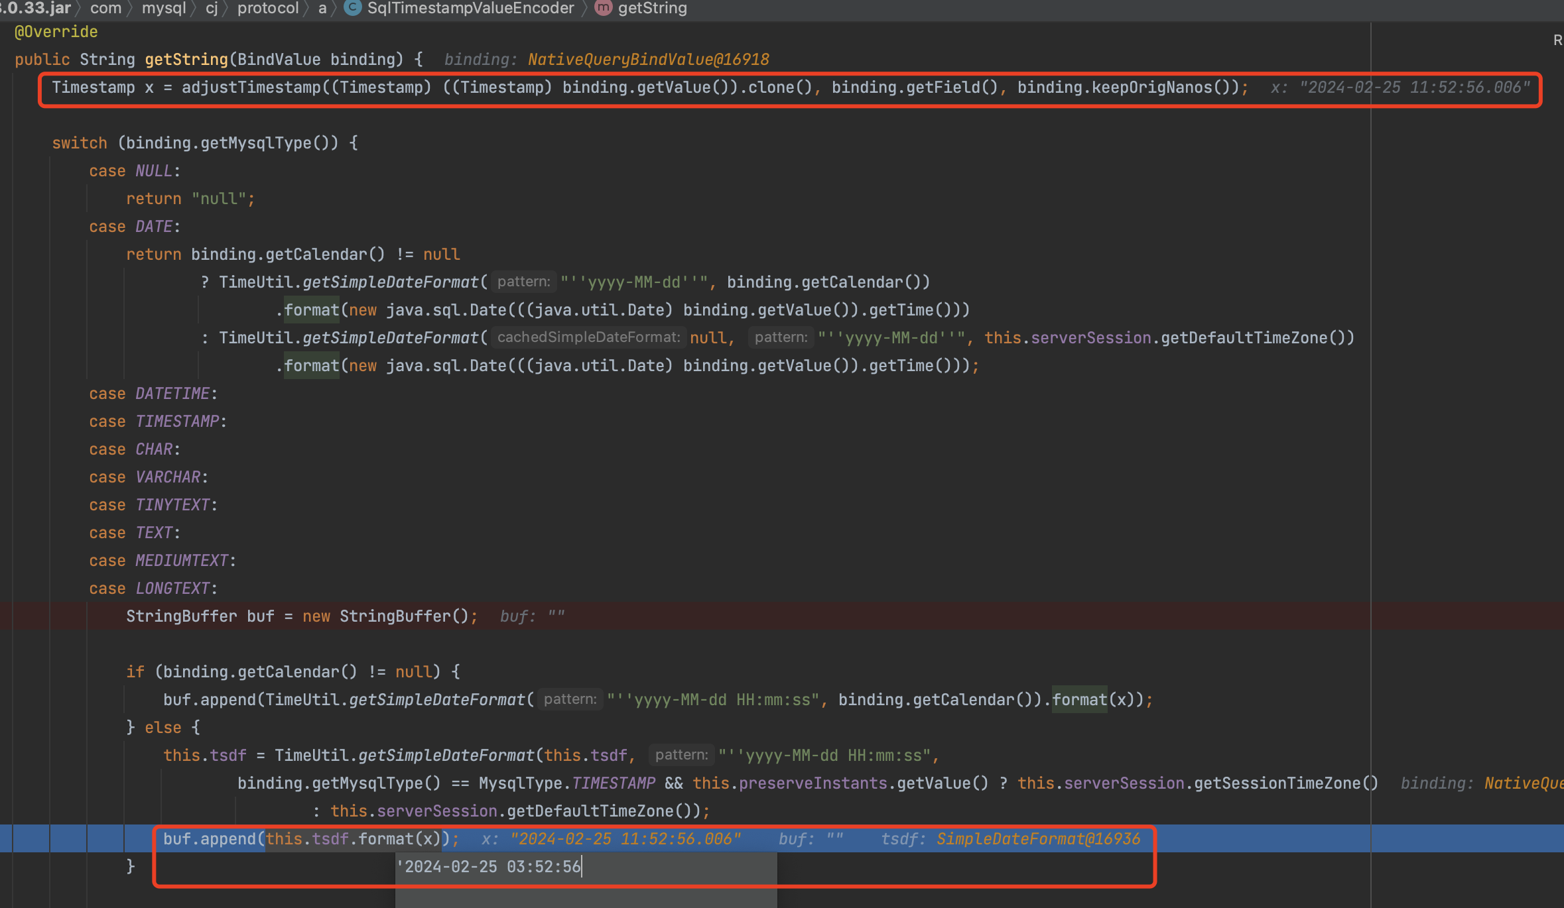Open the cj package breadcrumb
Image resolution: width=1564 pixels, height=908 pixels.
(x=212, y=8)
